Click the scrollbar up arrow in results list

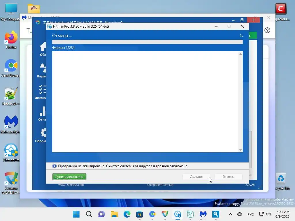pyautogui.click(x=241, y=54)
